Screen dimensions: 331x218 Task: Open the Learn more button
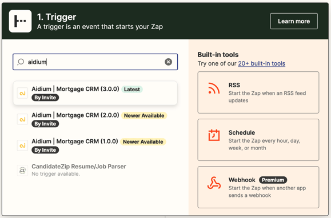tap(294, 21)
